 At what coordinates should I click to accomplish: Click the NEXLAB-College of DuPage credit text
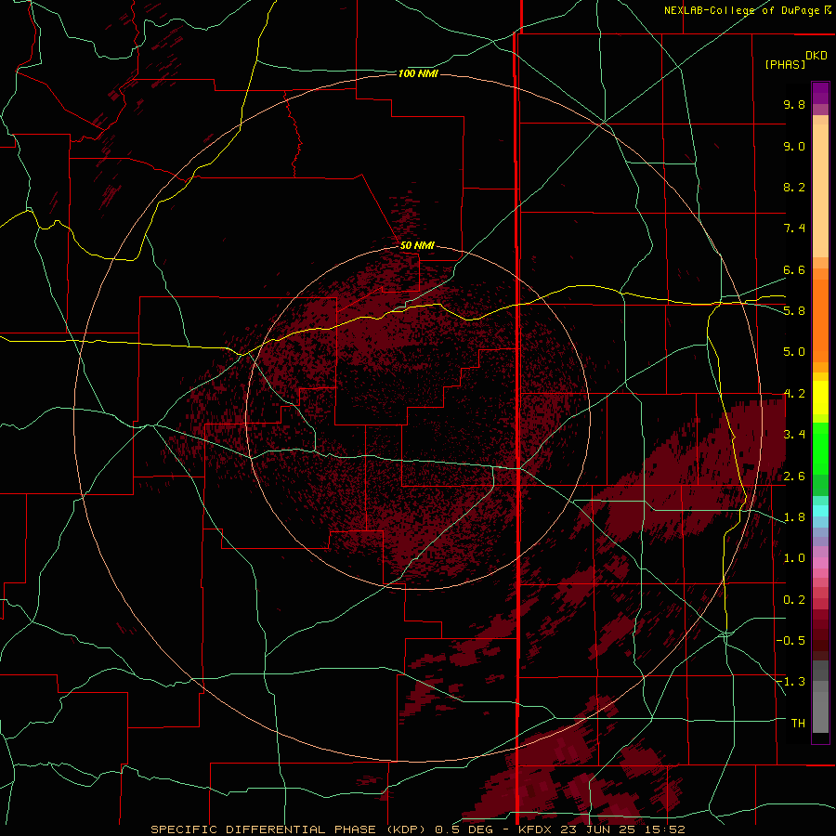point(741,10)
